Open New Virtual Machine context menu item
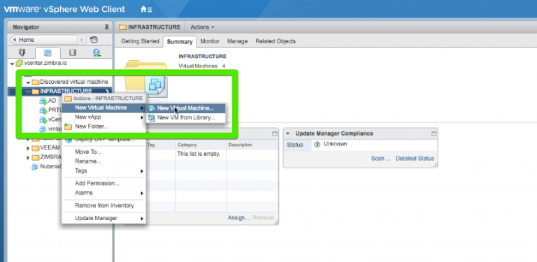Viewport: 537px width, 262px height. pyautogui.click(x=104, y=108)
